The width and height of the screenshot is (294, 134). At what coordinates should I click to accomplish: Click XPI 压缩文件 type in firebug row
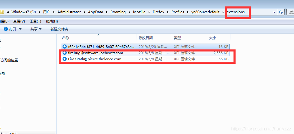click(x=184, y=53)
